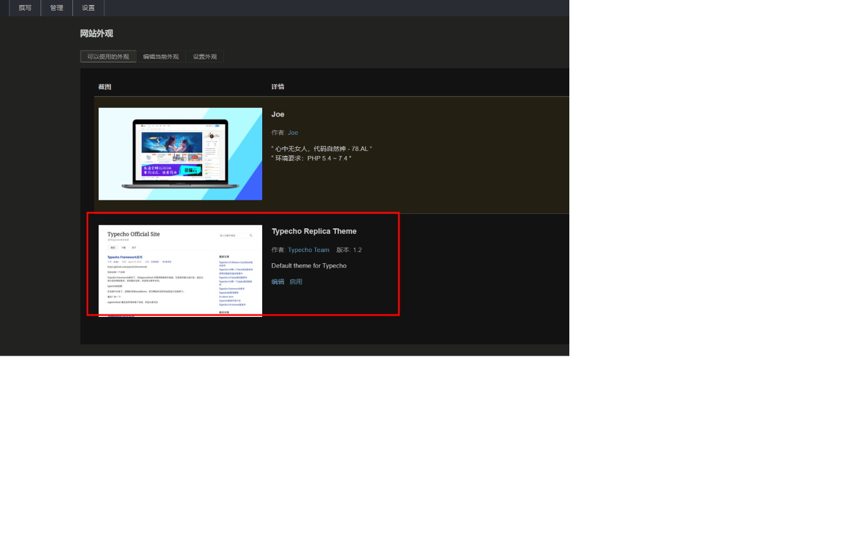Click the 网站外观 page heading
This screenshot has width=854, height=534.
(97, 34)
